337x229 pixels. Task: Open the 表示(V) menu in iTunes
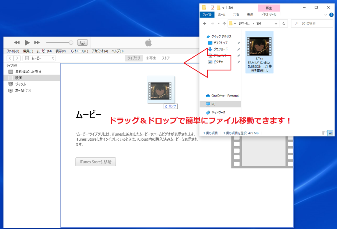[61, 51]
